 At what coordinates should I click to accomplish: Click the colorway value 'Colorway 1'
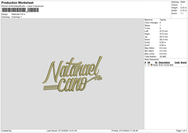click(17, 17)
